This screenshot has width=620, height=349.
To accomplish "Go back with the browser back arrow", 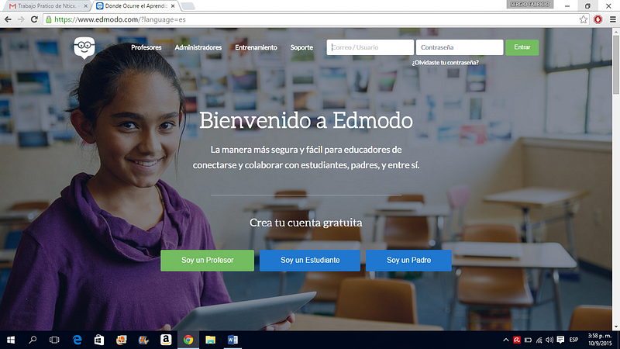I will 8,19.
